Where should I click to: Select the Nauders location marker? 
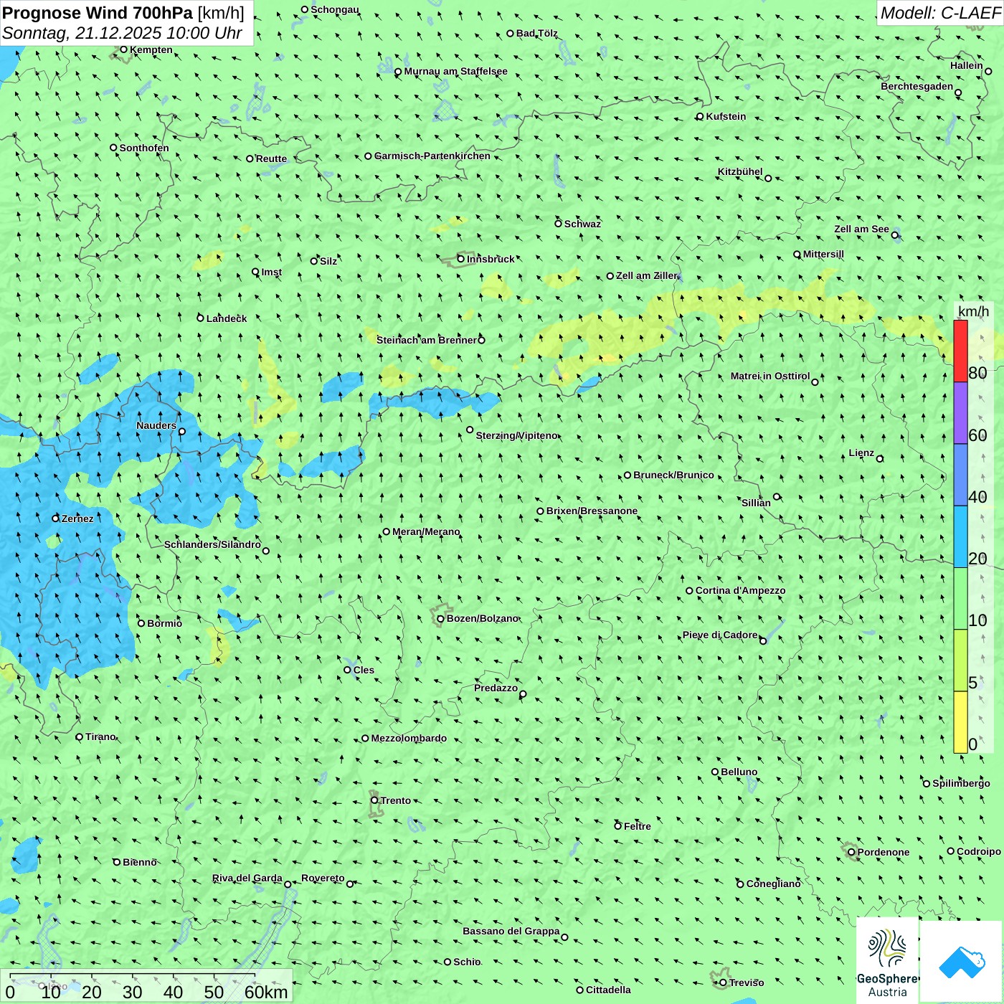(x=182, y=432)
